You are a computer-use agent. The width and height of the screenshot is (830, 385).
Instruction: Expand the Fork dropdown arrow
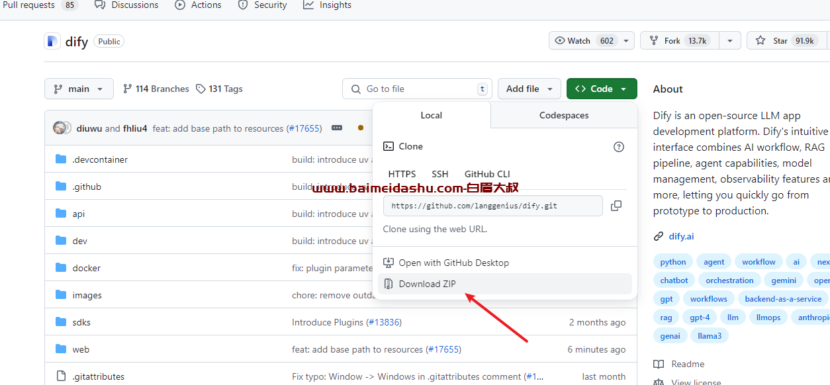729,41
